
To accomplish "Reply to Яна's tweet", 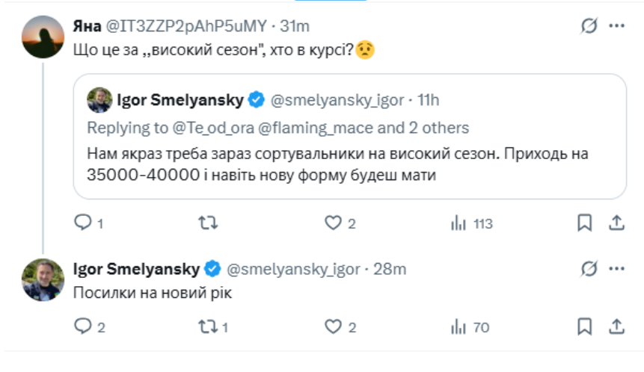I will click(x=83, y=223).
